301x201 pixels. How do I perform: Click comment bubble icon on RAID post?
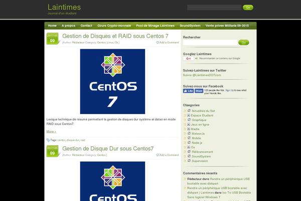coord(158,43)
